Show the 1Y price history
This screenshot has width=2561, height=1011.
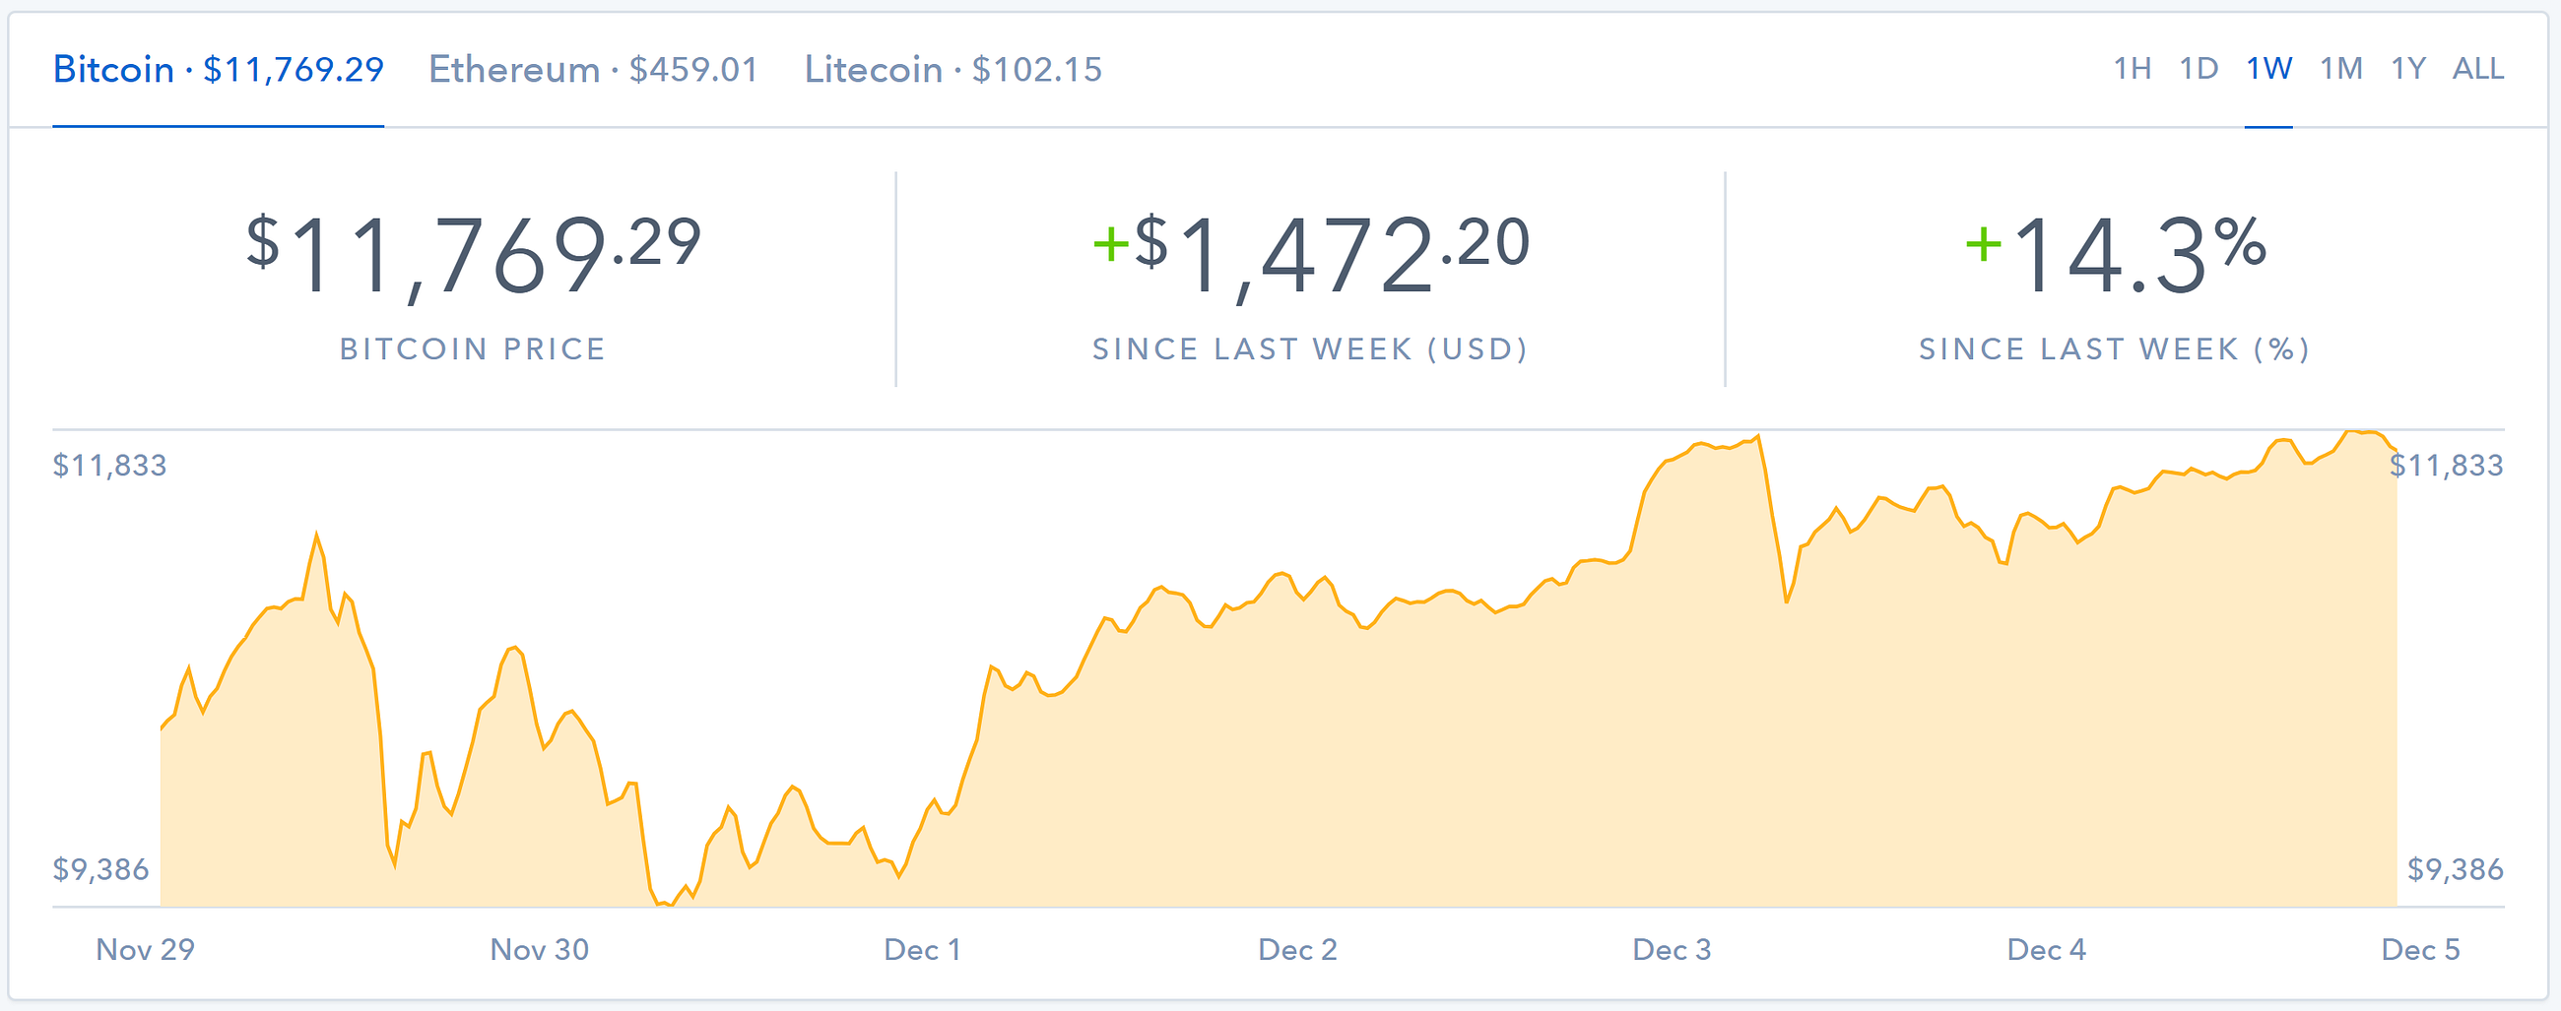tap(2408, 69)
